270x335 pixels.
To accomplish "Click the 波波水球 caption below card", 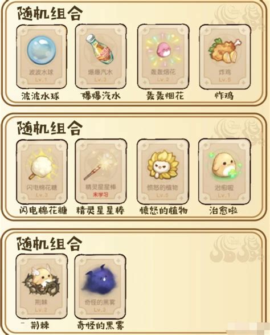I will pyautogui.click(x=40, y=96).
